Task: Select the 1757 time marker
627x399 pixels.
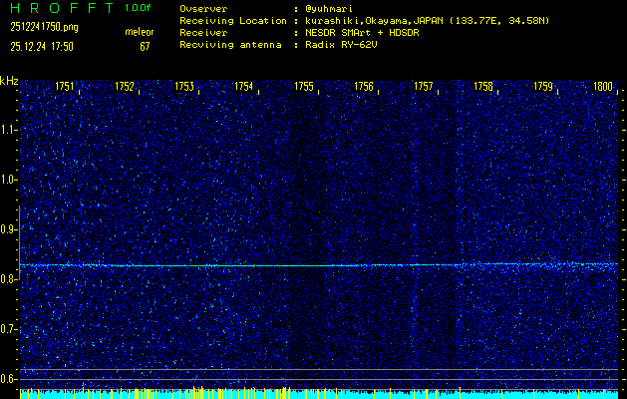Action: click(x=424, y=87)
